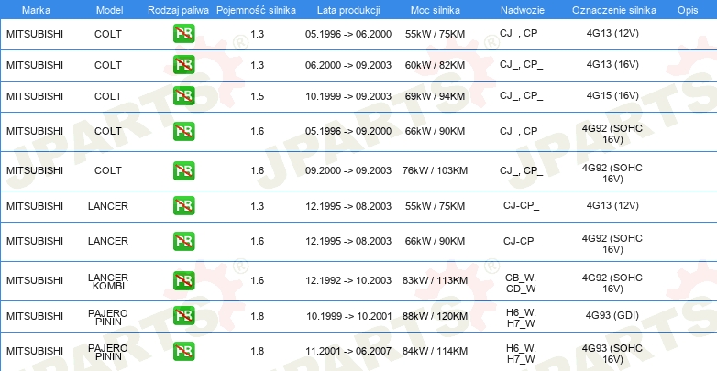This screenshot has width=717, height=371.
Task: Click LANCER KOMBI model cell
Action: tap(108, 282)
